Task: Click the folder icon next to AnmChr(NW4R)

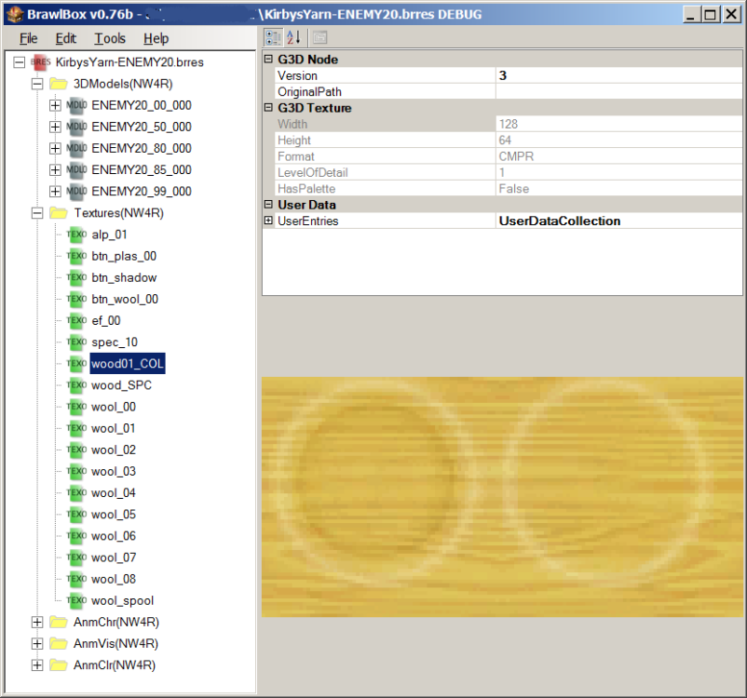Action: click(59, 622)
